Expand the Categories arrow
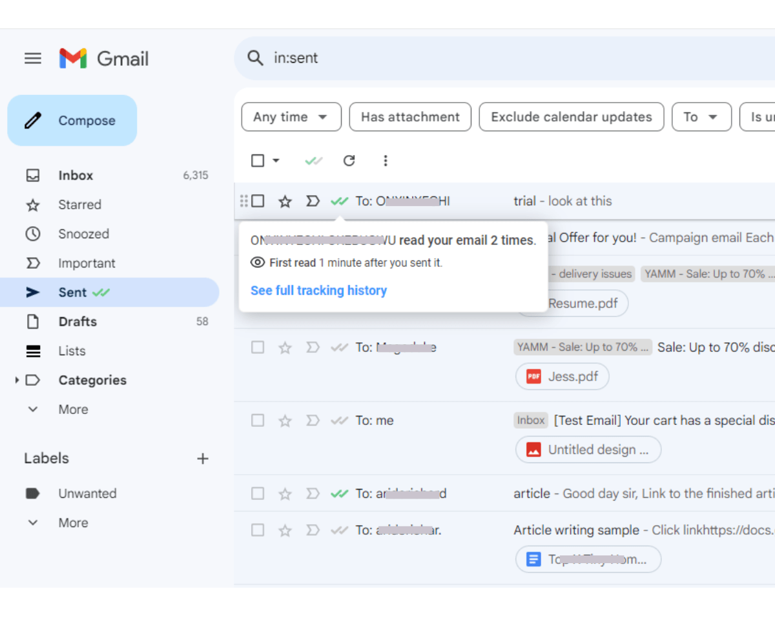 (17, 380)
